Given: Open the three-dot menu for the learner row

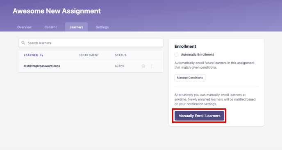Looking at the screenshot, I should tap(152, 66).
